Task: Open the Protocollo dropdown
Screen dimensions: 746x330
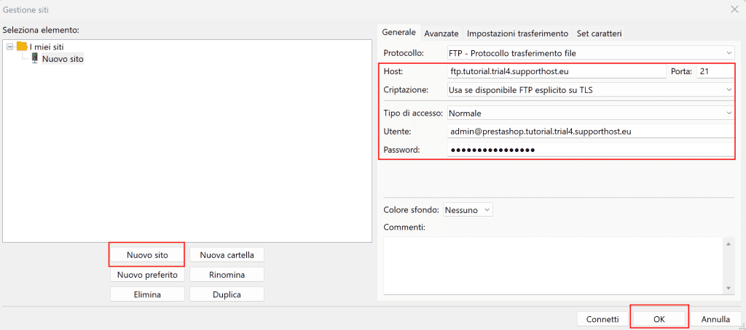Action: [x=590, y=53]
